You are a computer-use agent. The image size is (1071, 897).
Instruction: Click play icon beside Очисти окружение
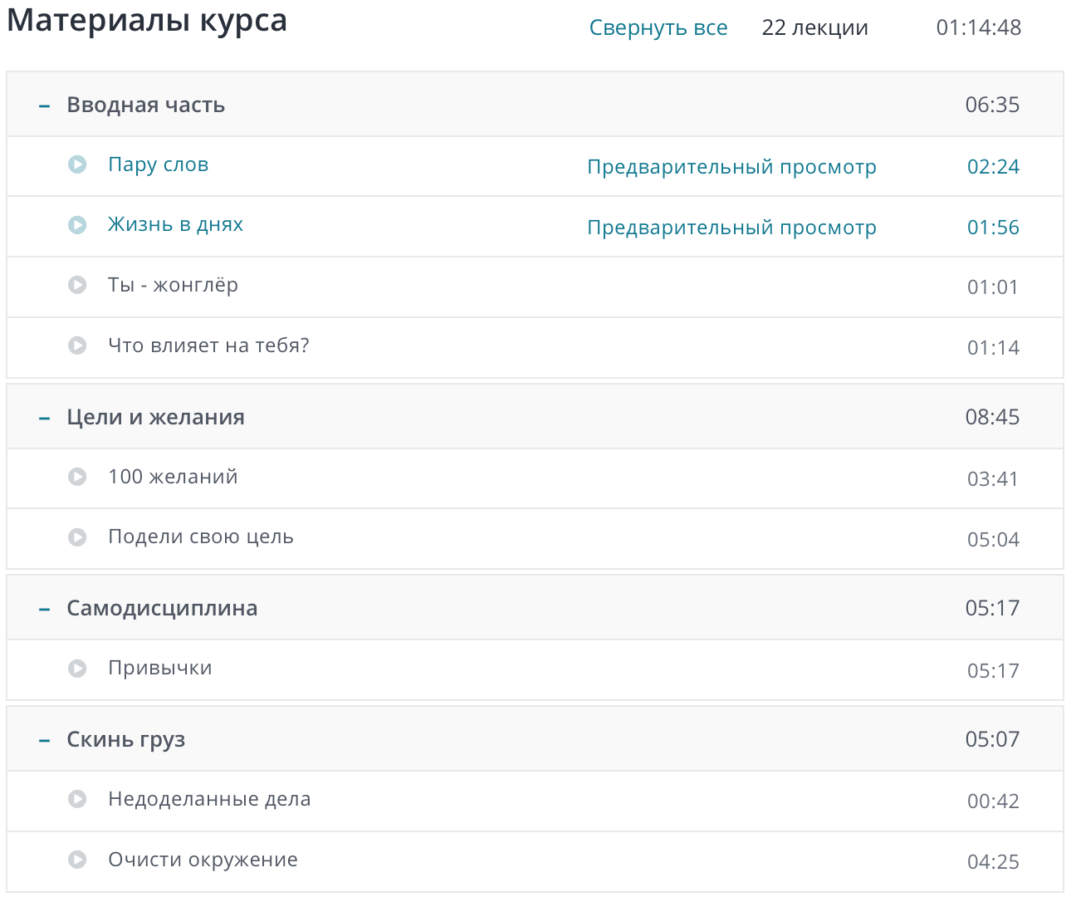click(77, 860)
